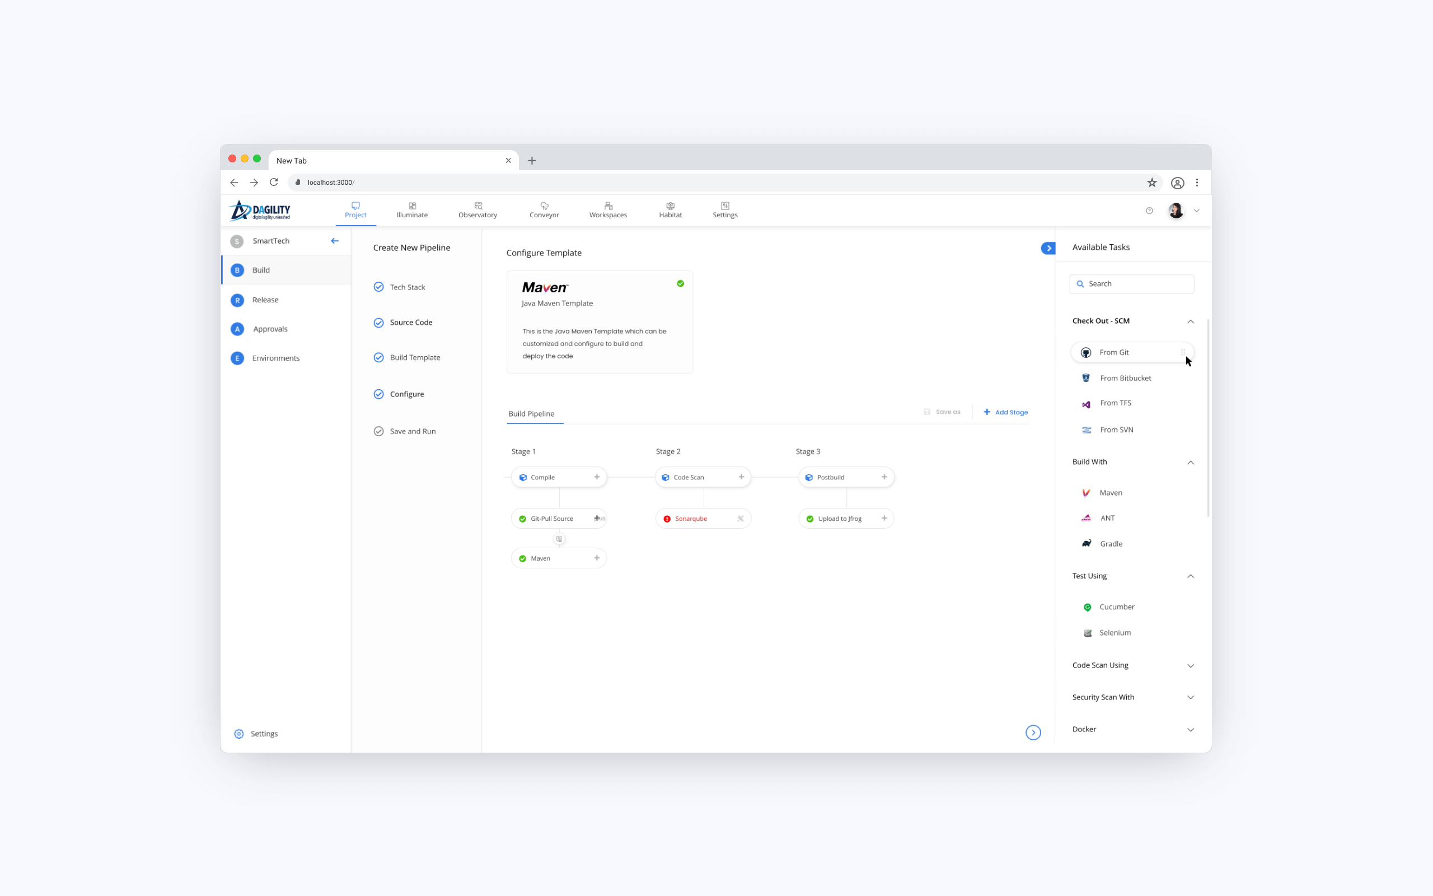1433x896 pixels.
Task: Click the Save as button
Action: 942,412
